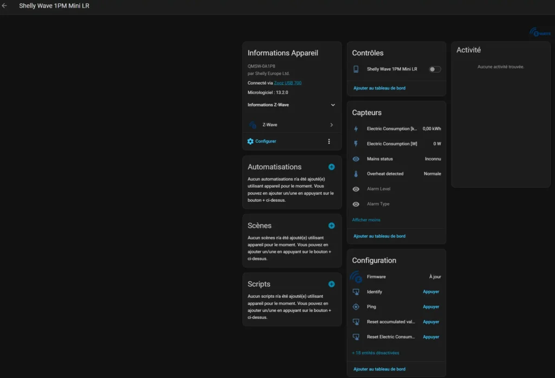
Task: Open the Z-Wave integration row chevron
Action: click(331, 125)
